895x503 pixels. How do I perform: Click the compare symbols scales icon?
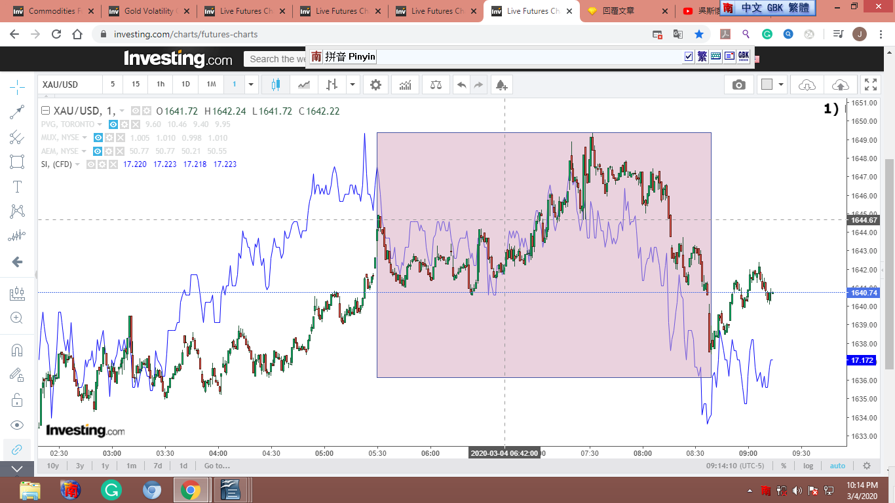[436, 84]
